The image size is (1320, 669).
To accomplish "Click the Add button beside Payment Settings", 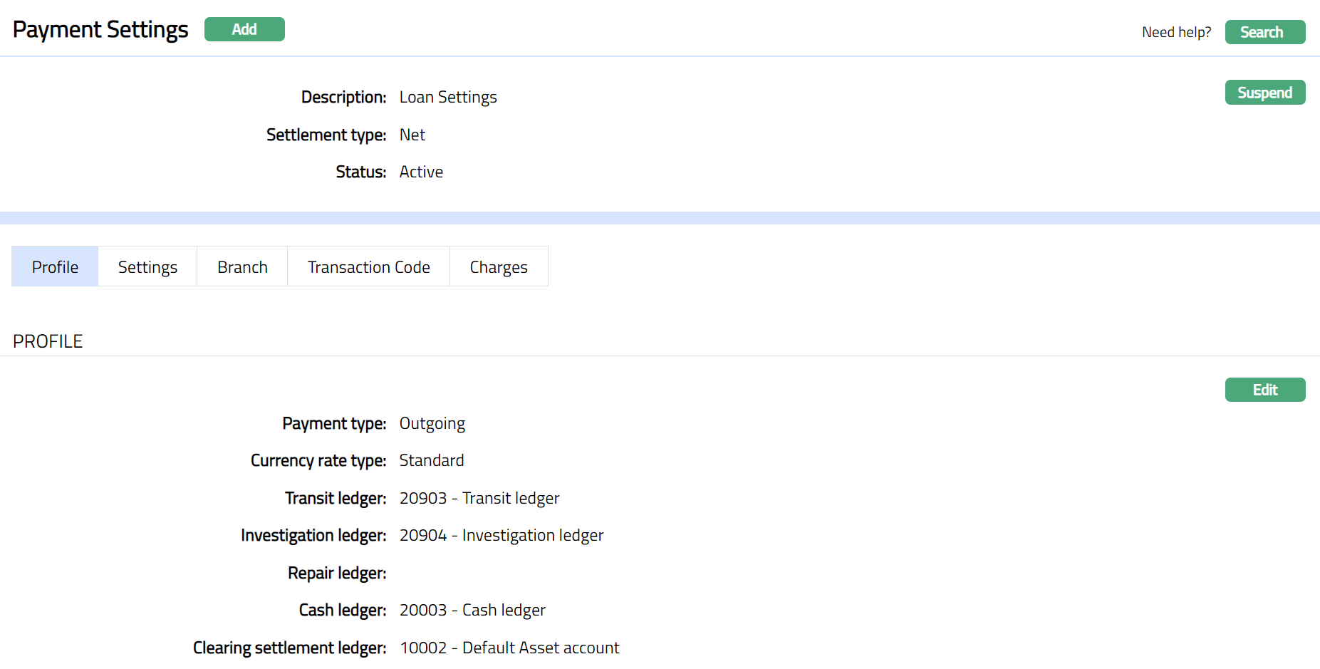I will (244, 29).
